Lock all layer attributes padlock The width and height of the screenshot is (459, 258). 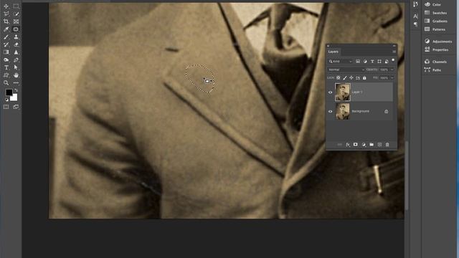(x=364, y=78)
